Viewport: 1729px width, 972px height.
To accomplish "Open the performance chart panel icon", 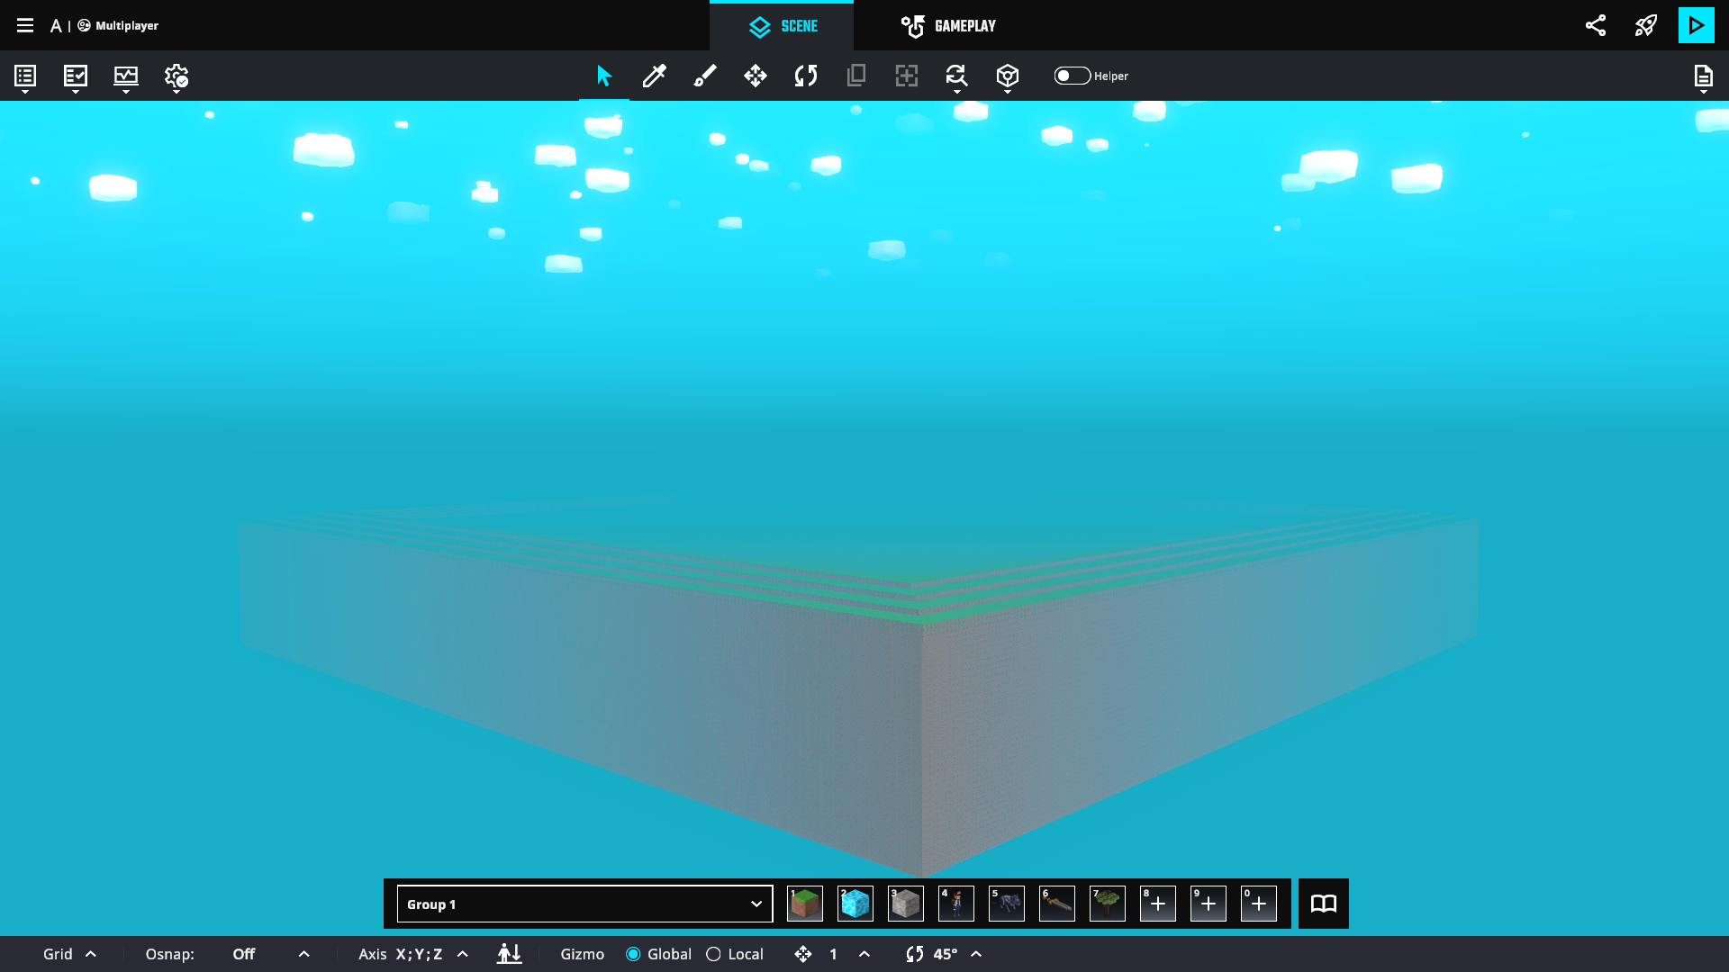I will click(x=126, y=77).
